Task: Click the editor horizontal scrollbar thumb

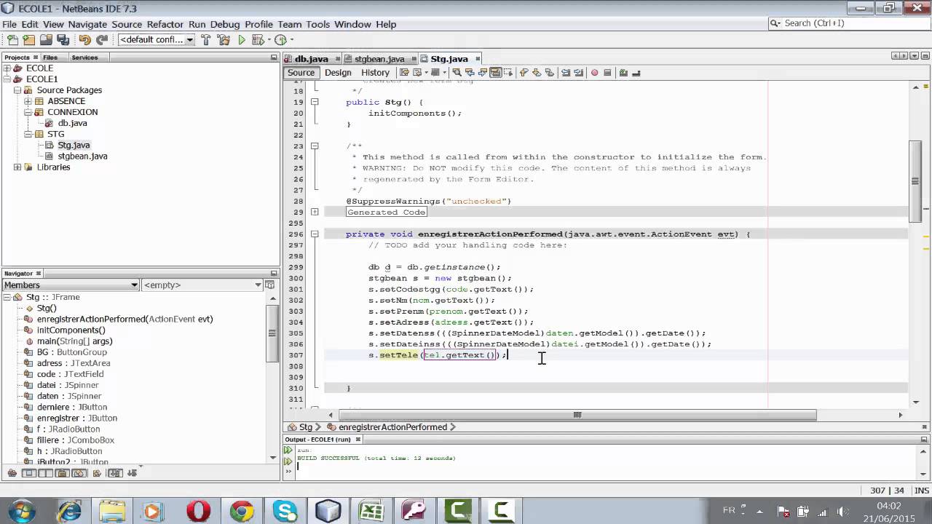Action: (x=577, y=415)
